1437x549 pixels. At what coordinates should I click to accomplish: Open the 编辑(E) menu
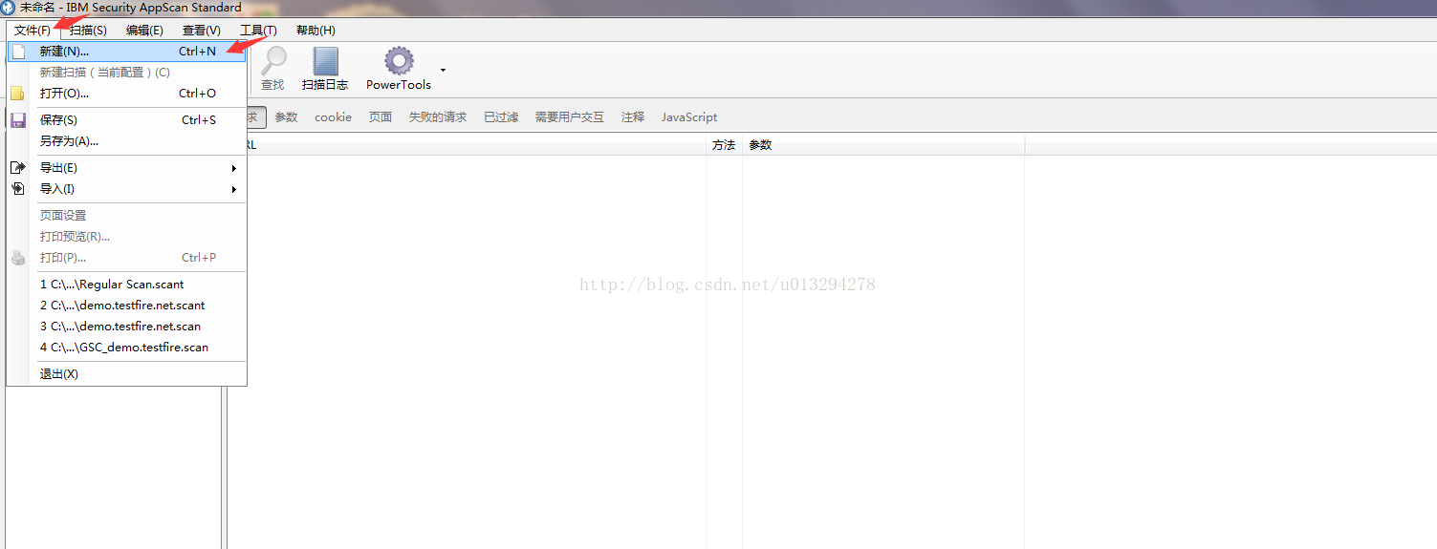pyautogui.click(x=144, y=31)
